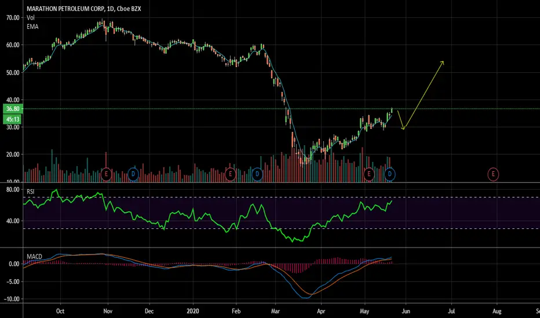Click the Jun label on time axis
Image resolution: width=540 pixels, height=318 pixels.
click(406, 311)
